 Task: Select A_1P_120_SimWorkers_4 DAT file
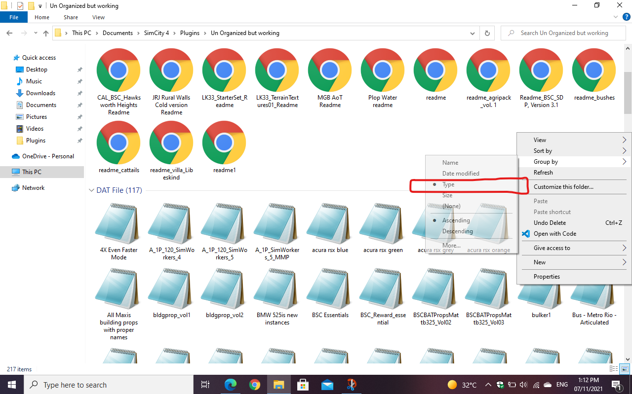tap(171, 231)
